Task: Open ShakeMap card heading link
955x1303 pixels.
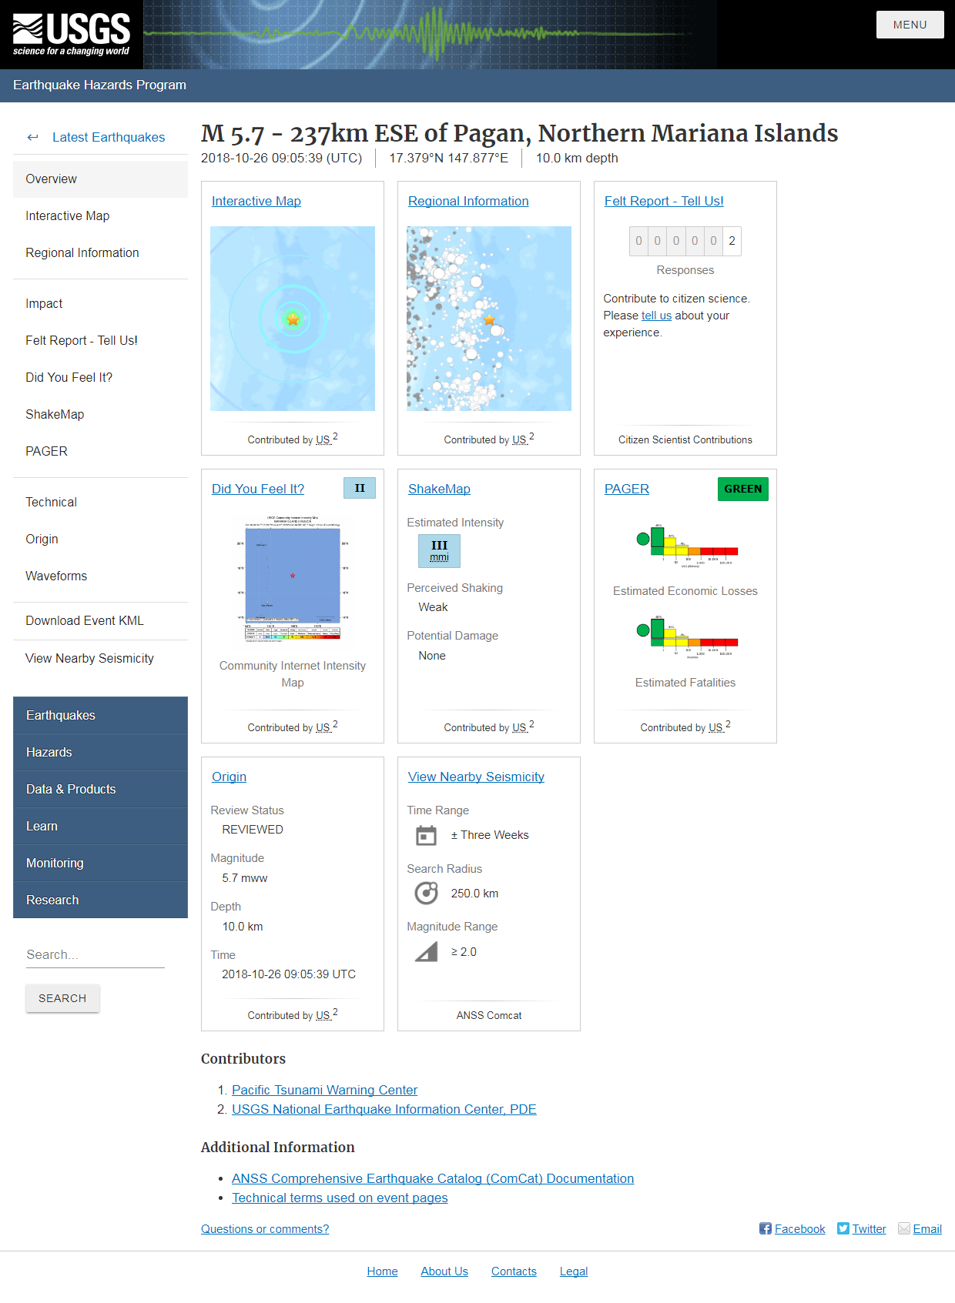Action: 439,489
